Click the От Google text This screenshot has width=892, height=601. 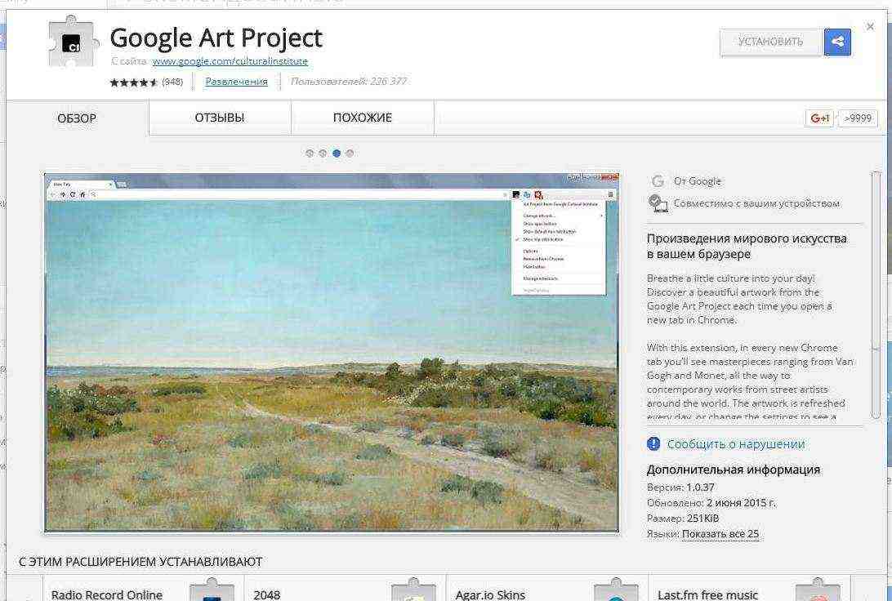pos(697,181)
